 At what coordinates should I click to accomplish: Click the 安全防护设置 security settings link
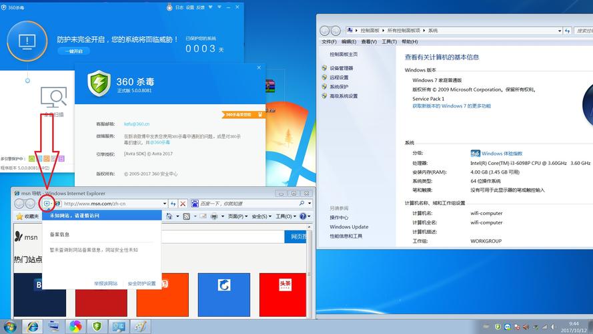tap(141, 283)
